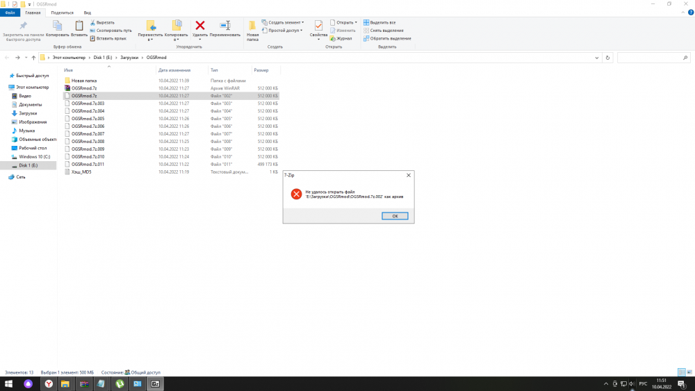Image resolution: width=695 pixels, height=391 pixels.
Task: Click the Новая папка ribbon icon
Action: (252, 27)
